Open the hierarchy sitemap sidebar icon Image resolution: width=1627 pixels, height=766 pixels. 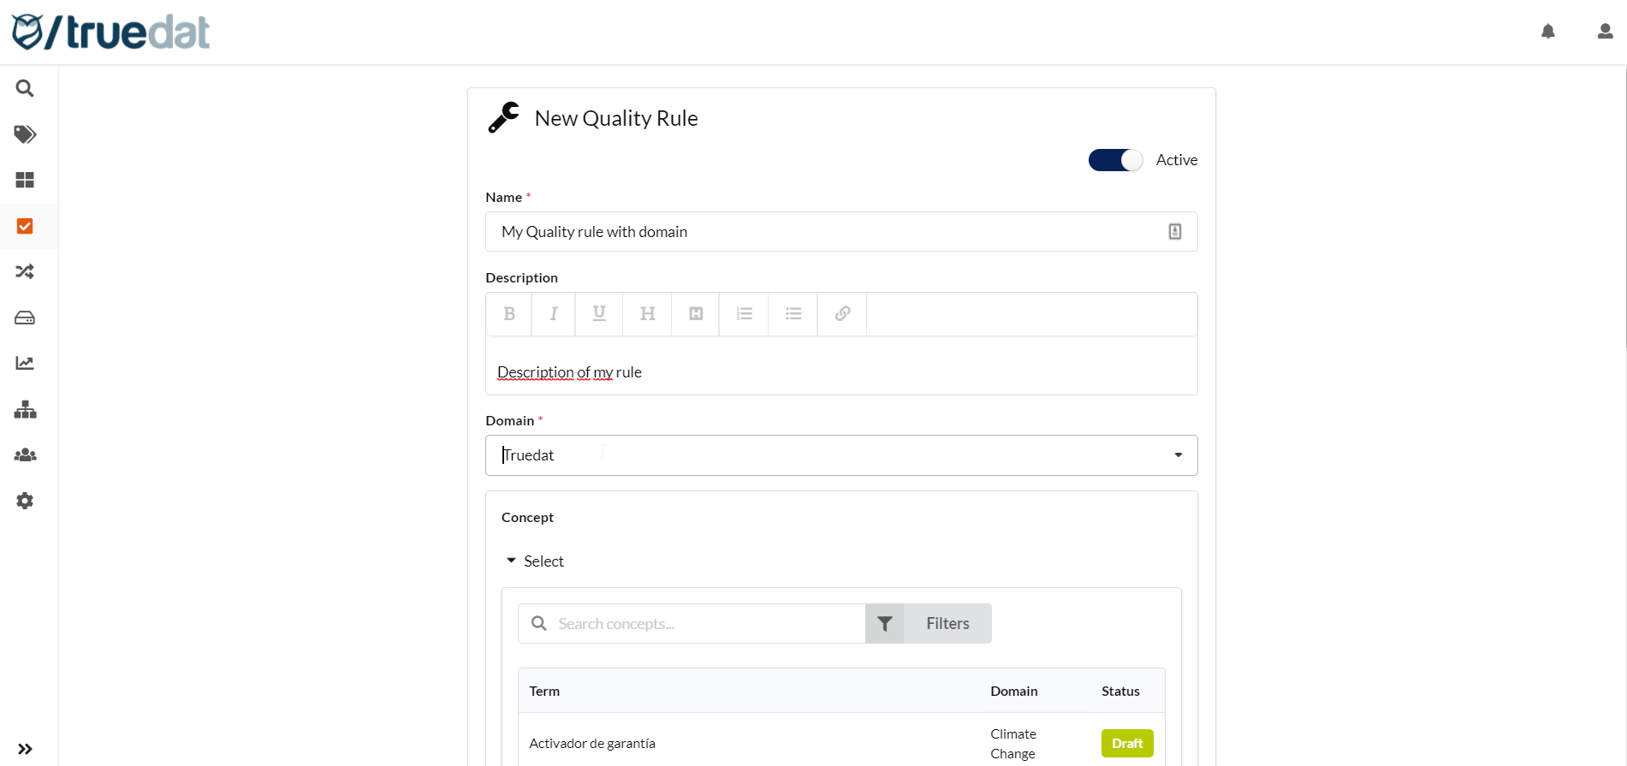click(25, 409)
